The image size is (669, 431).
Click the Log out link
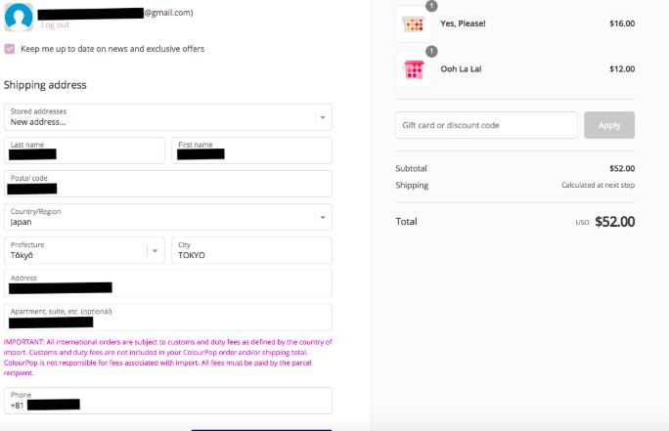click(56, 24)
